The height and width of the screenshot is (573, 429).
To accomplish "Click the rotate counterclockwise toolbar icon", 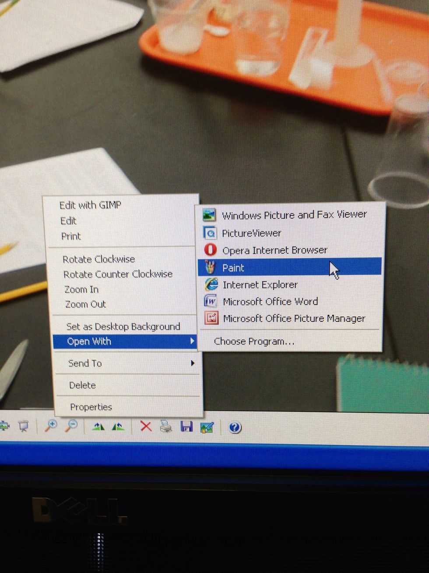I will pyautogui.click(x=118, y=426).
